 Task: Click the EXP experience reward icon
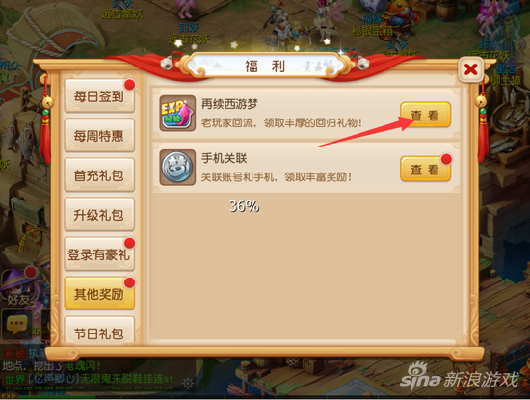click(x=177, y=113)
